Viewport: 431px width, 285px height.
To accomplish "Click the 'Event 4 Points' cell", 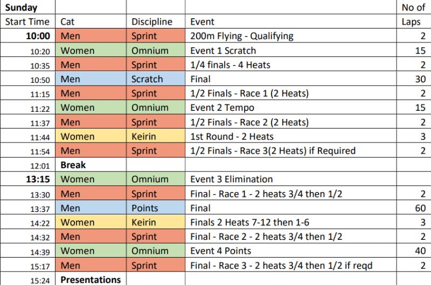I will [x=291, y=251].
